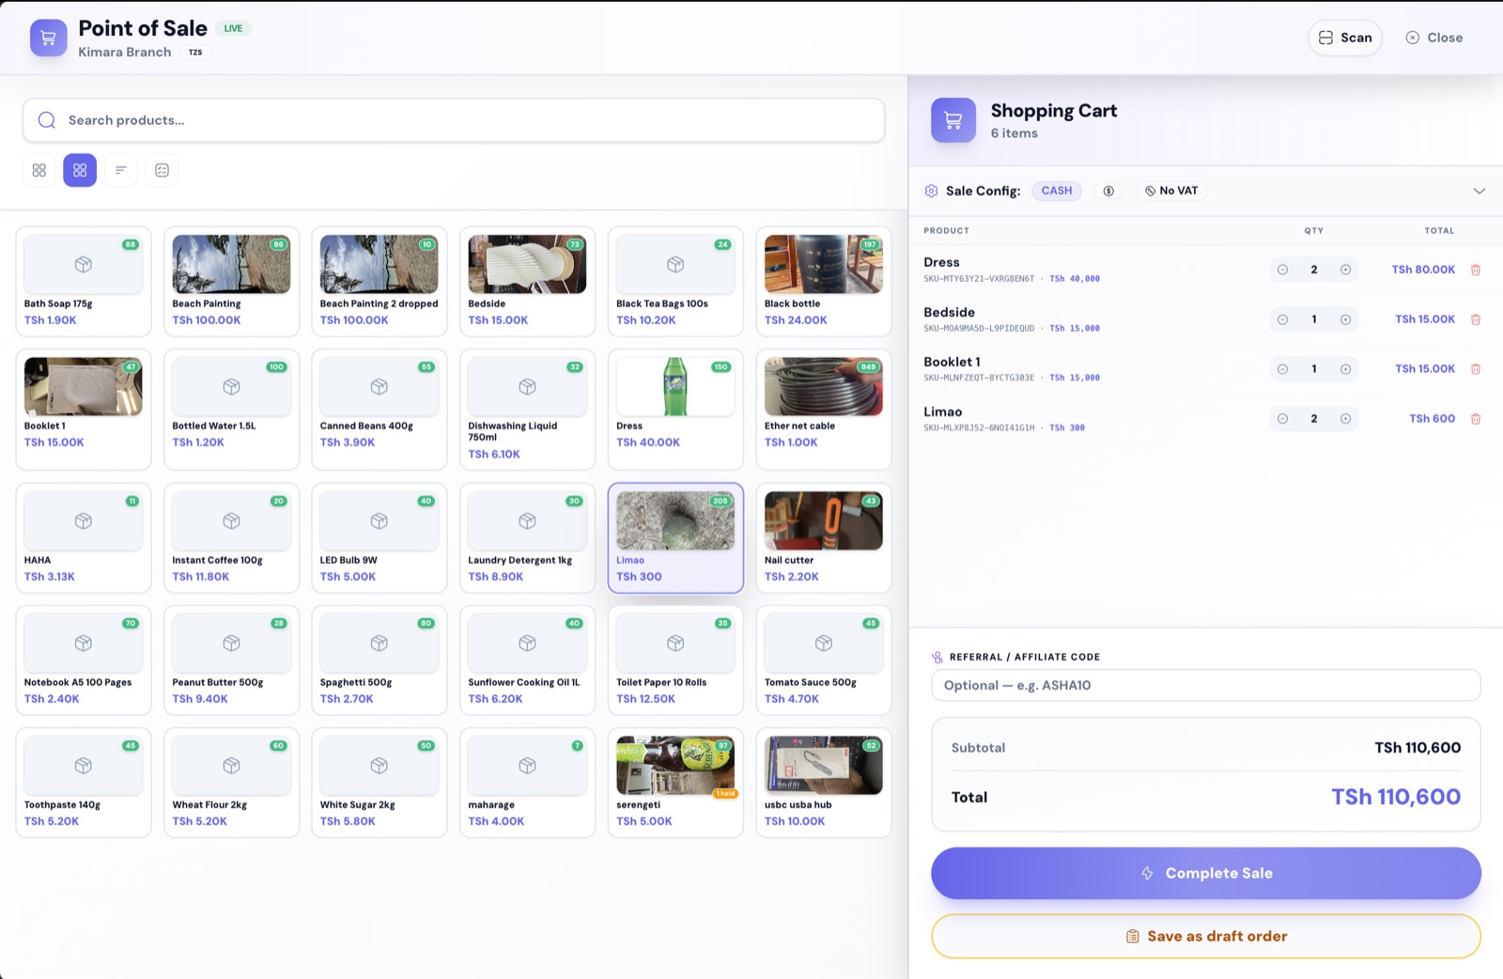Select Beach Painting 2 dropped card
The width and height of the screenshot is (1503, 979).
[380, 281]
